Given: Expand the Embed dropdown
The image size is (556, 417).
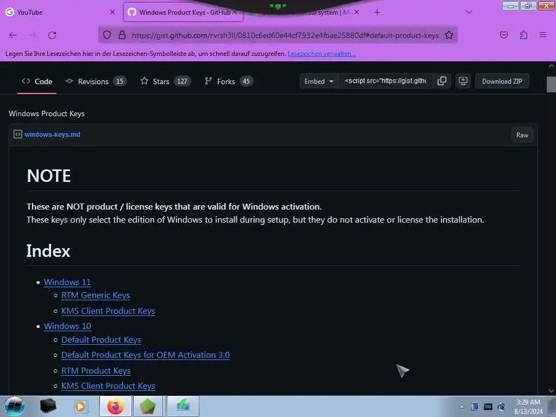Looking at the screenshot, I should [x=319, y=81].
